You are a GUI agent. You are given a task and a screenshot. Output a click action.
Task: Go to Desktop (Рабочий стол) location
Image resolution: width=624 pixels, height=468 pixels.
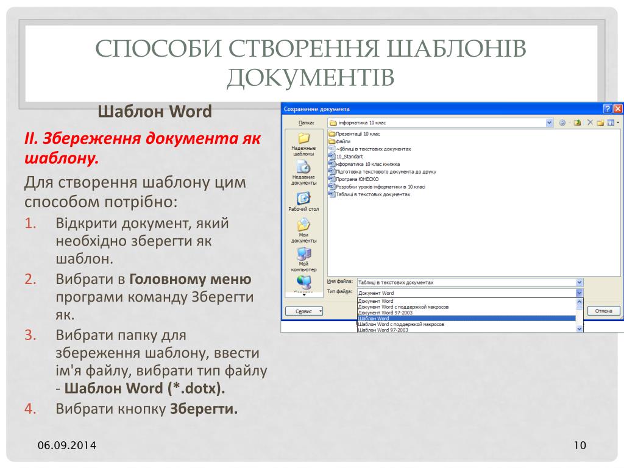click(x=303, y=201)
